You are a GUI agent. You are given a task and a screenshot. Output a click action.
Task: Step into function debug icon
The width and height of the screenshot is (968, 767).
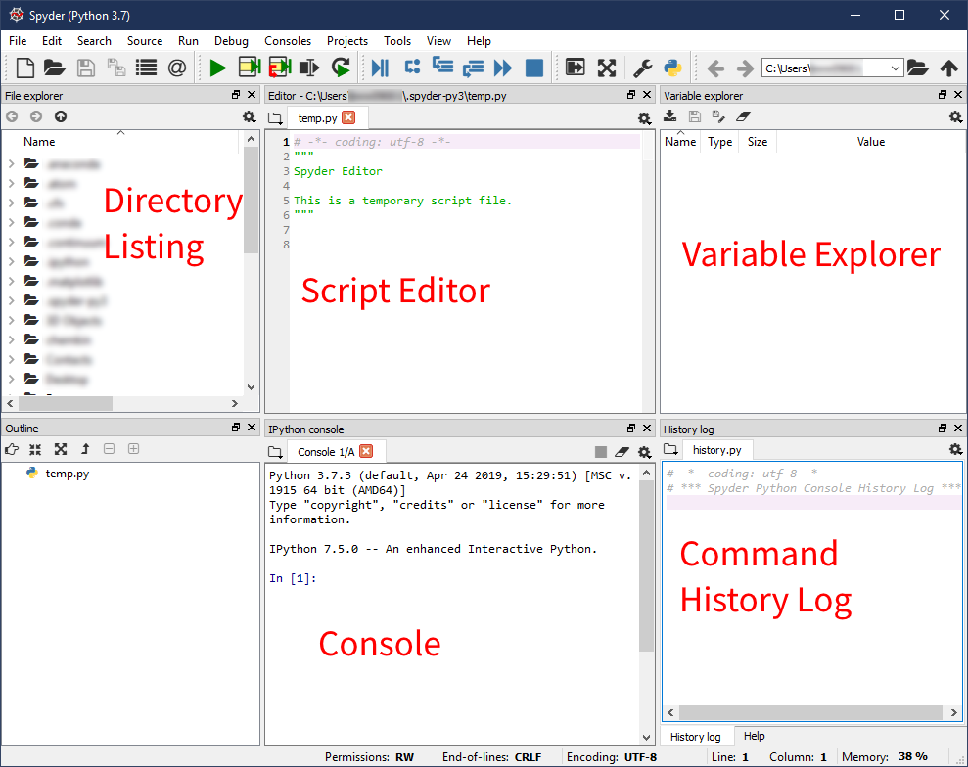click(x=442, y=65)
